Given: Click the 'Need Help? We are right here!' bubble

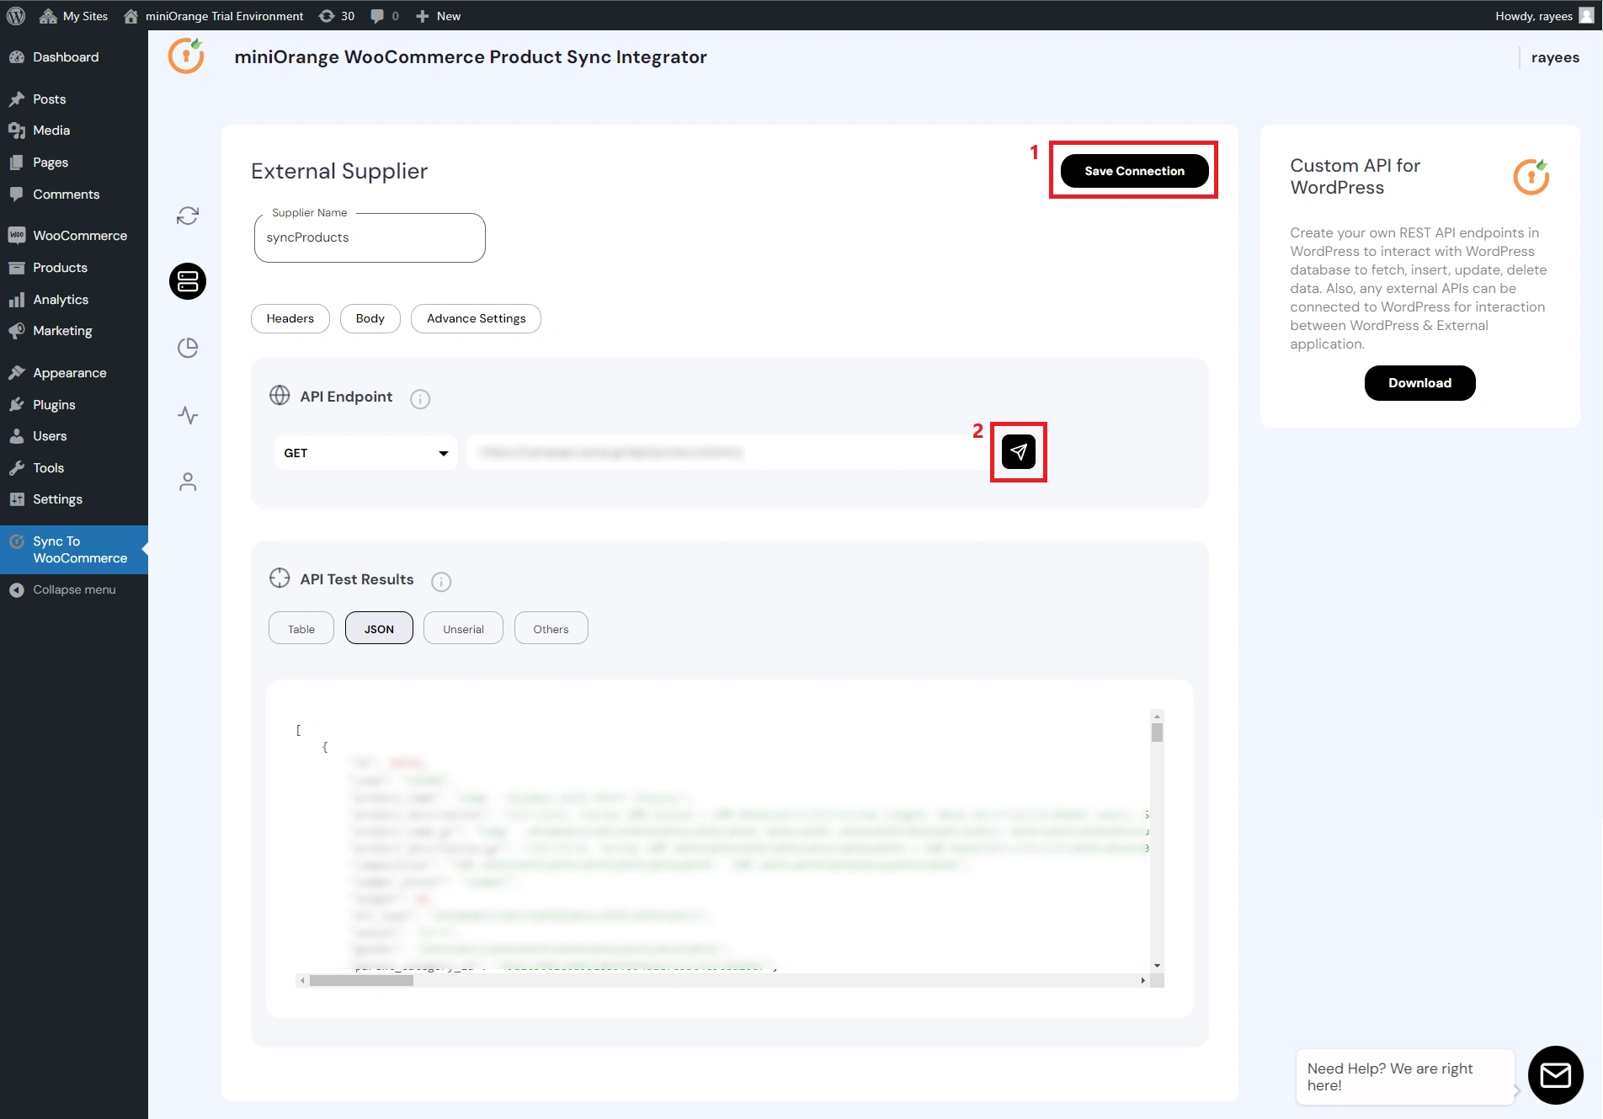Looking at the screenshot, I should [x=1404, y=1077].
